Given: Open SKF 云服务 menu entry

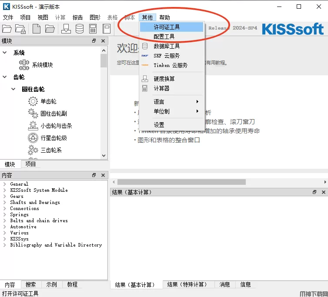Looking at the screenshot, I should click(172, 56).
